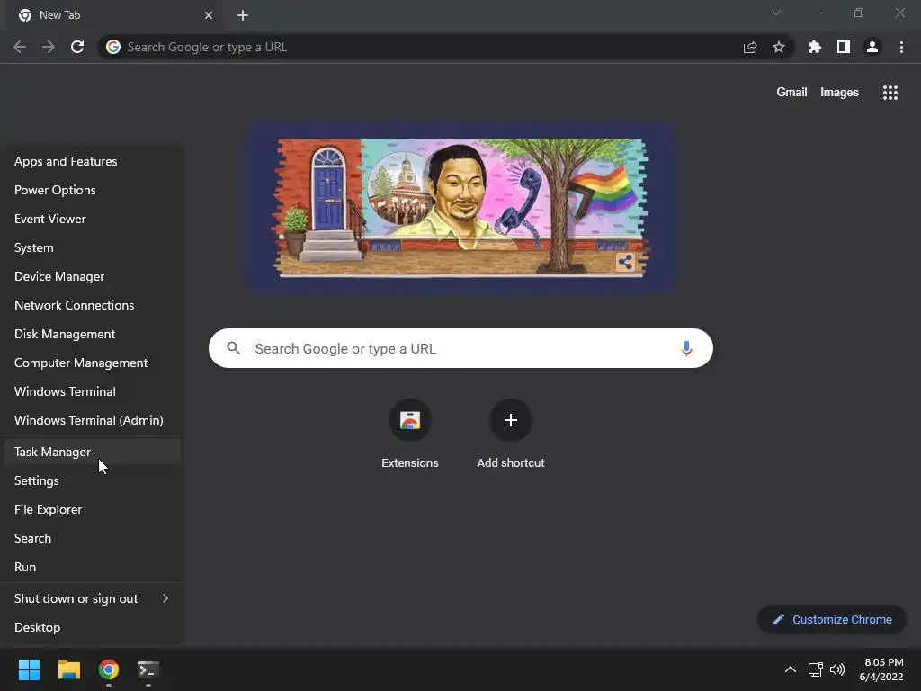Viewport: 921px width, 691px height.
Task: Open the Extensions puzzle icon
Action: 815,47
